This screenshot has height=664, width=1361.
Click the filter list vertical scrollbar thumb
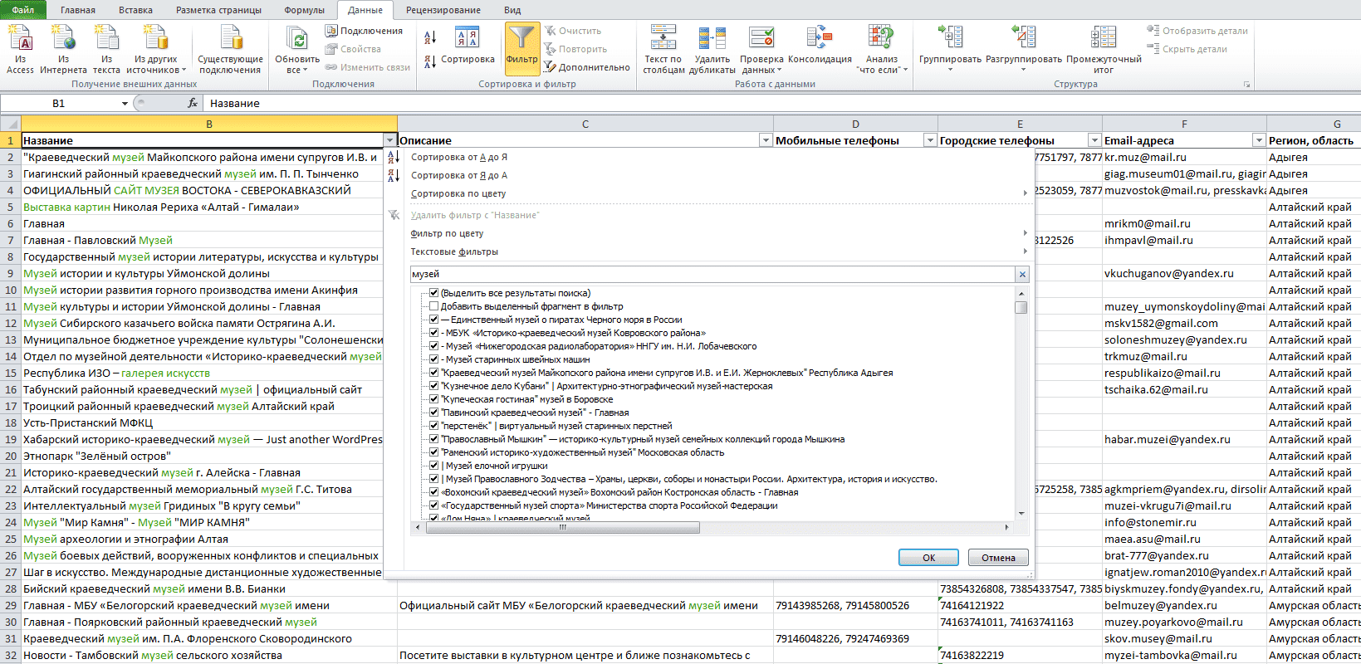[1021, 307]
